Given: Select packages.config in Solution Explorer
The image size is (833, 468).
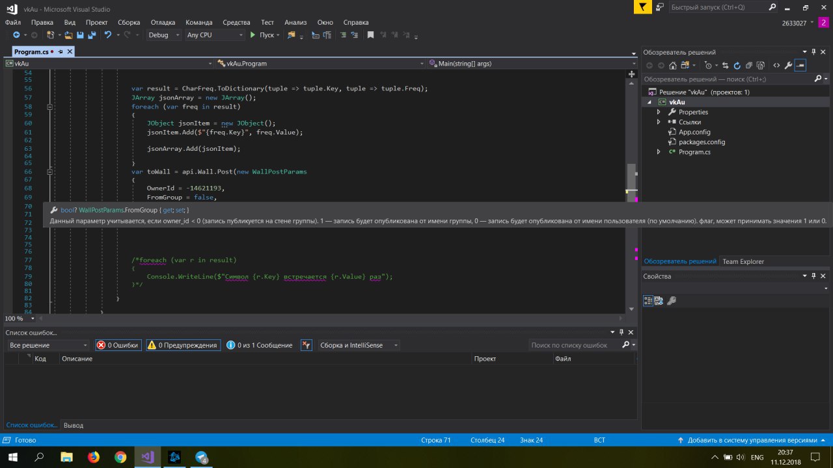Looking at the screenshot, I should pyautogui.click(x=702, y=142).
